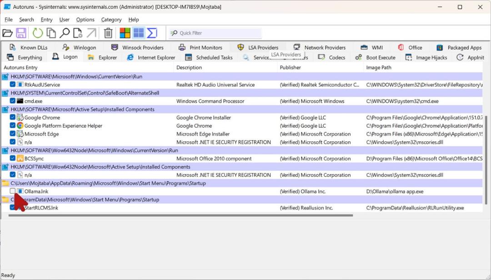Switch to the Explorer tab
Viewport: 491px width, 280px height.
102,57
